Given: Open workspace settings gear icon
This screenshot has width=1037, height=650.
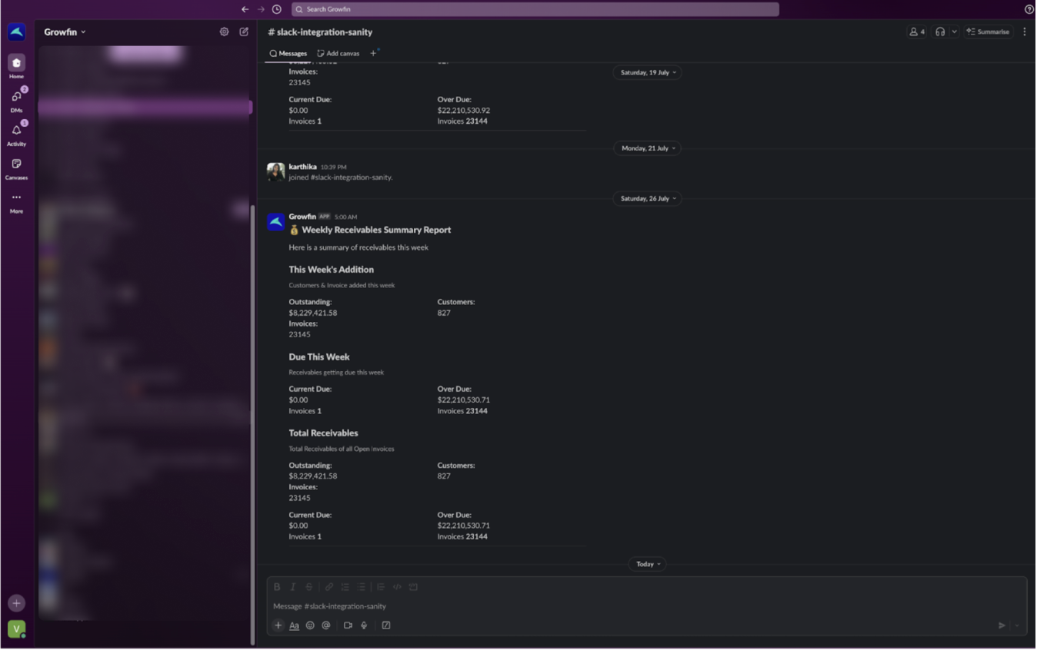Looking at the screenshot, I should coord(224,32).
